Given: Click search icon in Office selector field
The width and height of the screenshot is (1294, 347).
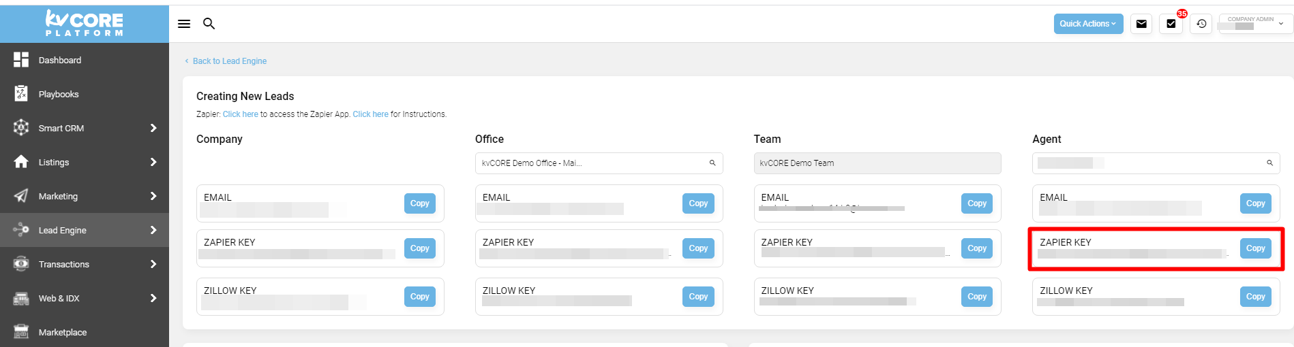Looking at the screenshot, I should [712, 163].
